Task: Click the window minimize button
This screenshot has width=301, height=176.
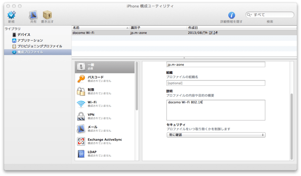Action: click(14, 6)
